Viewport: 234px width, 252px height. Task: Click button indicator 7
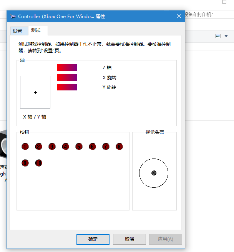106,147
